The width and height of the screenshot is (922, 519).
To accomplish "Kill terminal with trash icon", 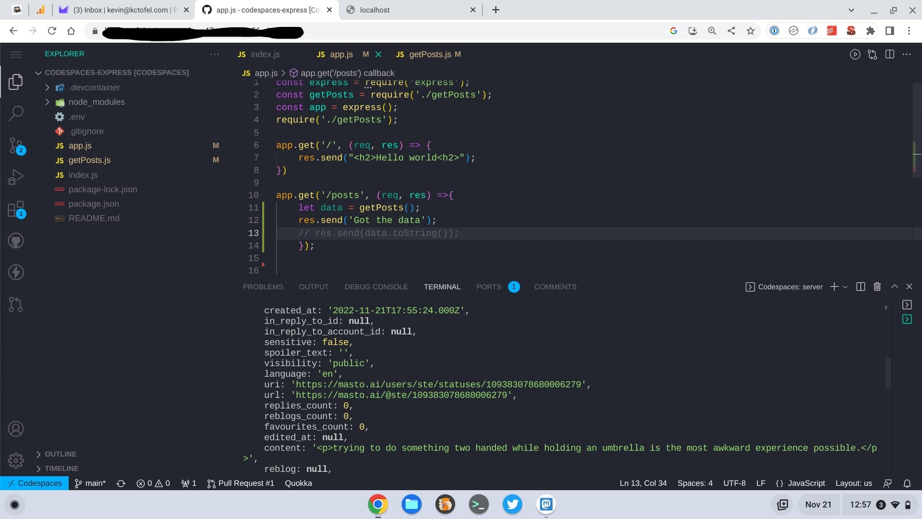I will (877, 287).
